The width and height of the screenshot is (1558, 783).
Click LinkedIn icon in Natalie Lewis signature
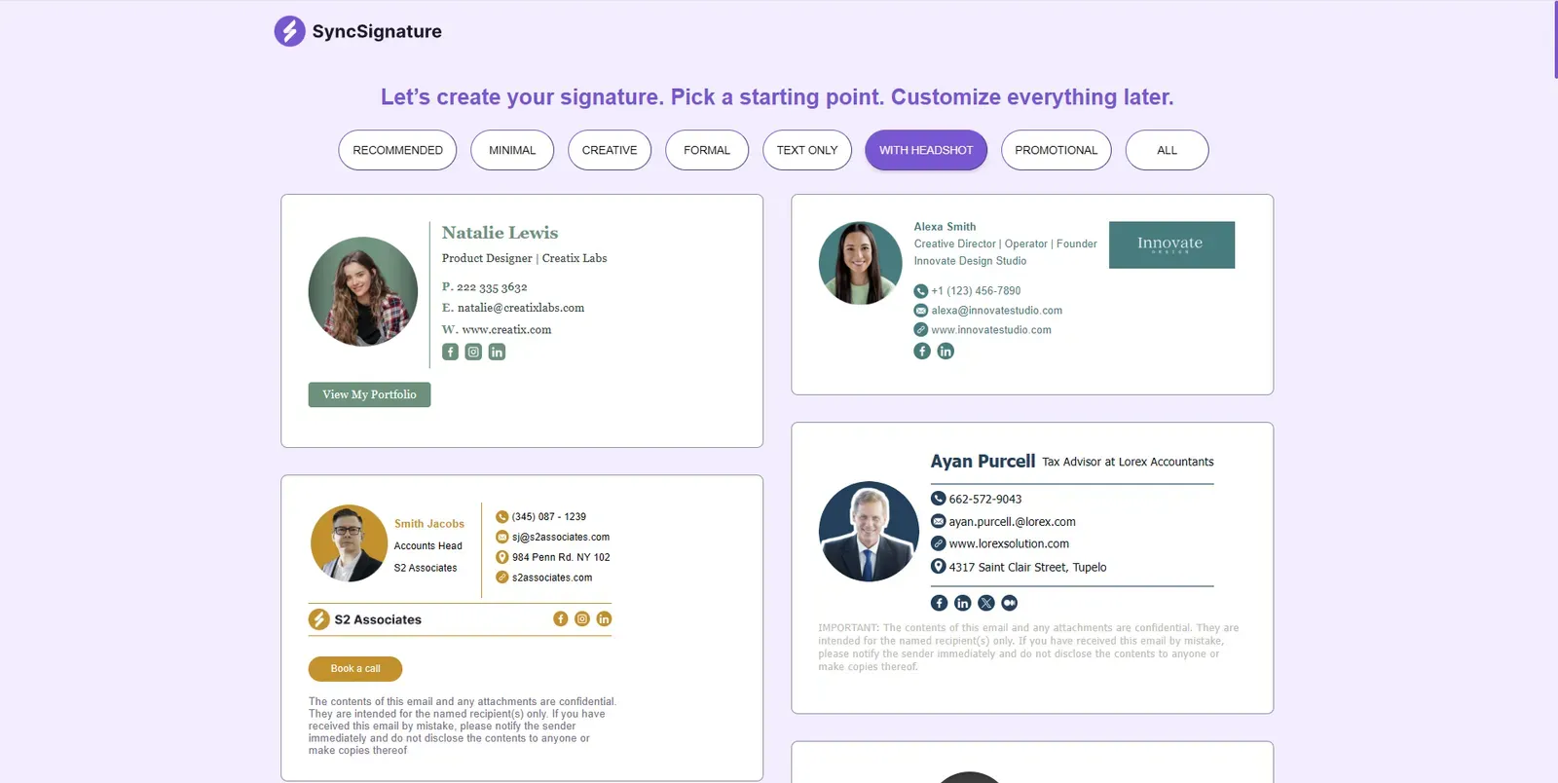[x=497, y=352]
